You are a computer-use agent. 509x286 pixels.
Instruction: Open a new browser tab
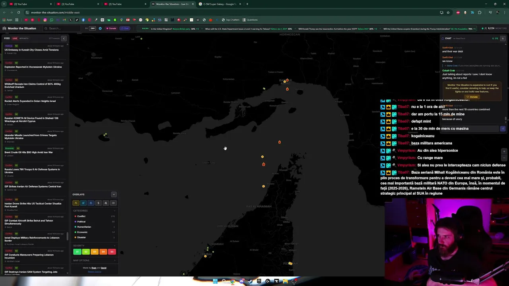click(x=247, y=4)
